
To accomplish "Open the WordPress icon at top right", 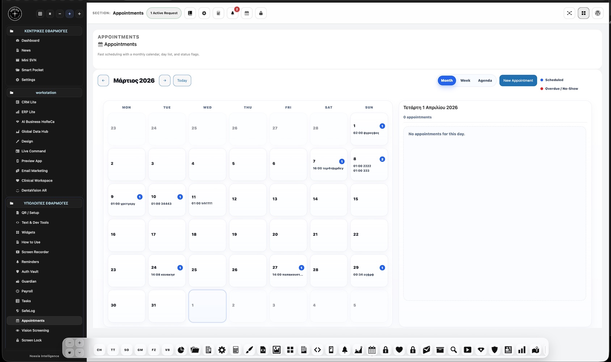I will [598, 13].
